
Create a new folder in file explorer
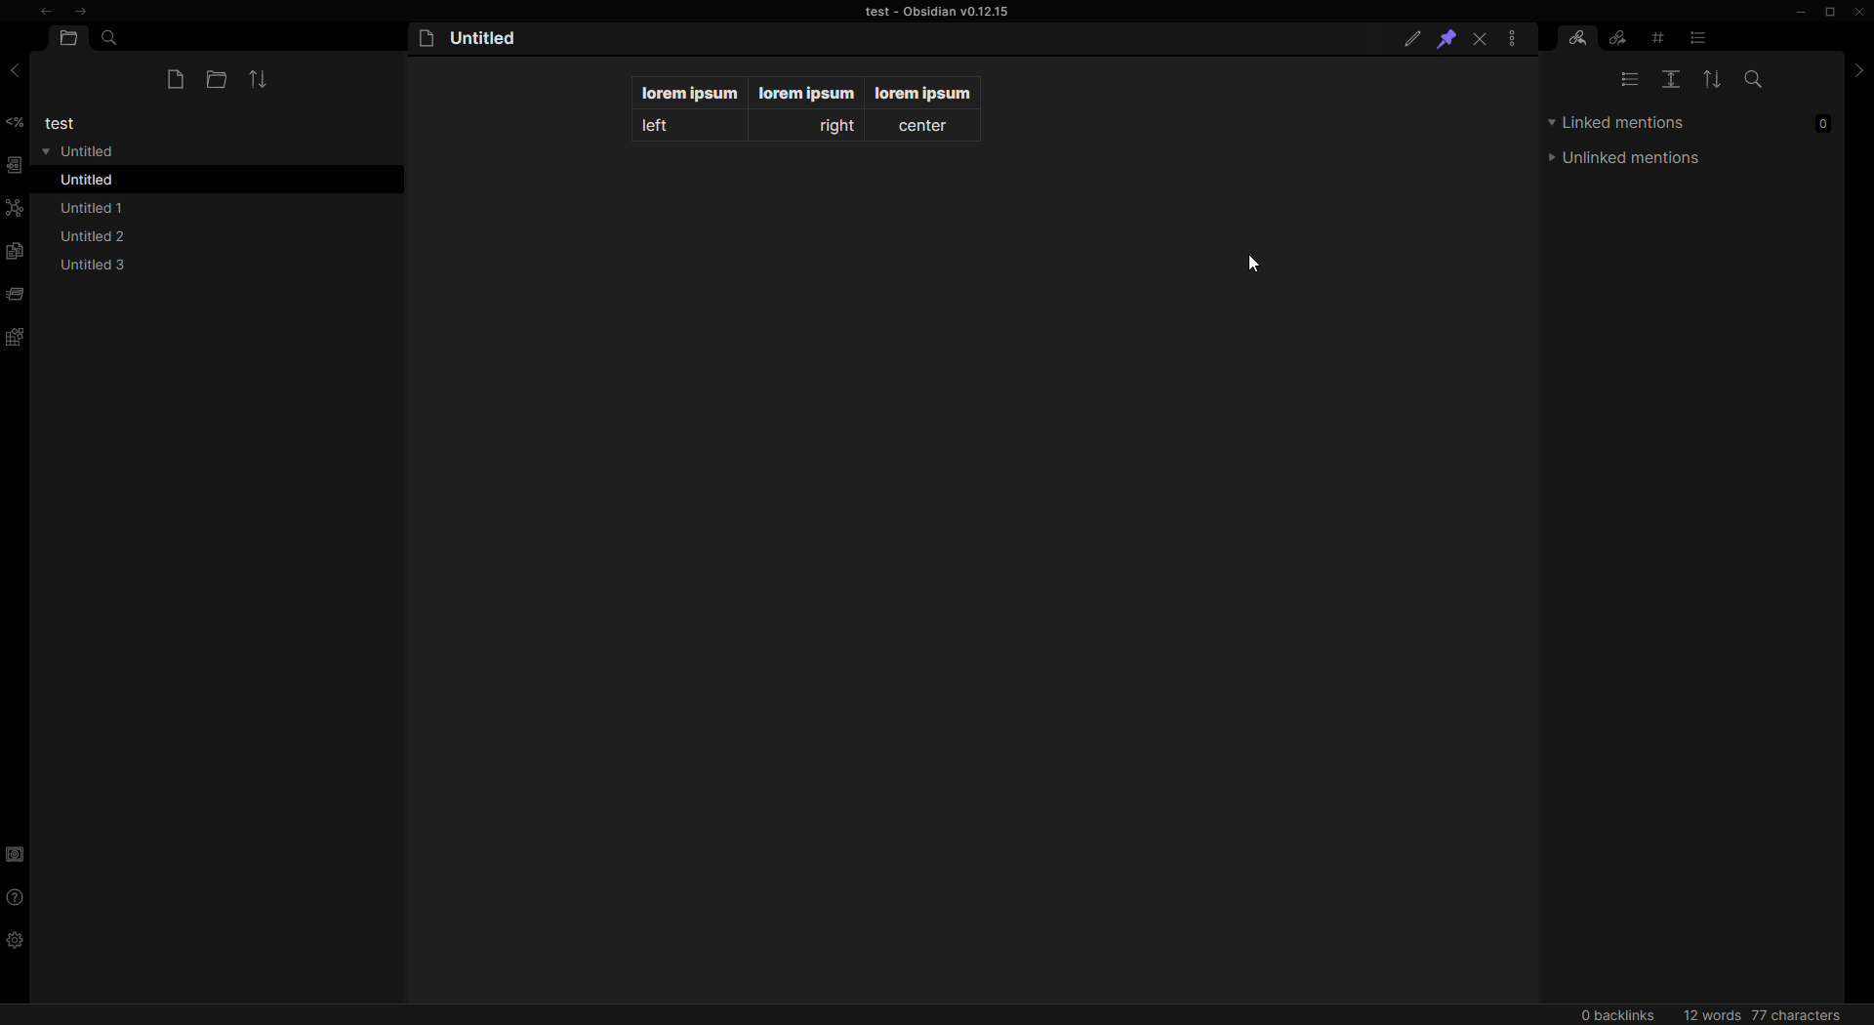point(217,80)
